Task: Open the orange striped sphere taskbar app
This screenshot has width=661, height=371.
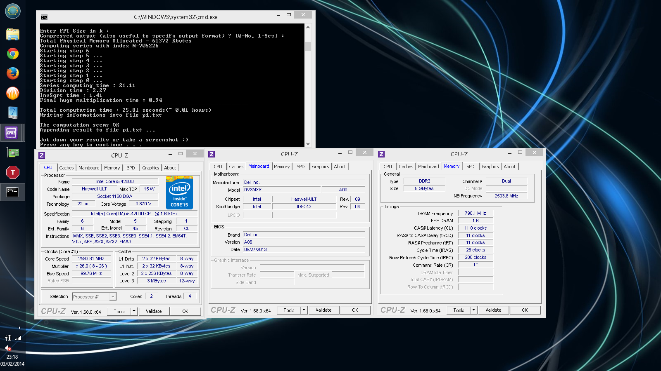Action: click(x=13, y=93)
